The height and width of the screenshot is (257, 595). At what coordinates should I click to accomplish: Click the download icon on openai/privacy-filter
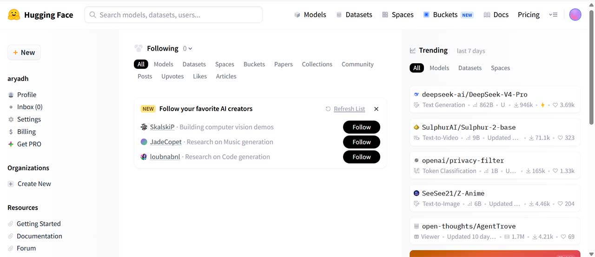click(528, 171)
